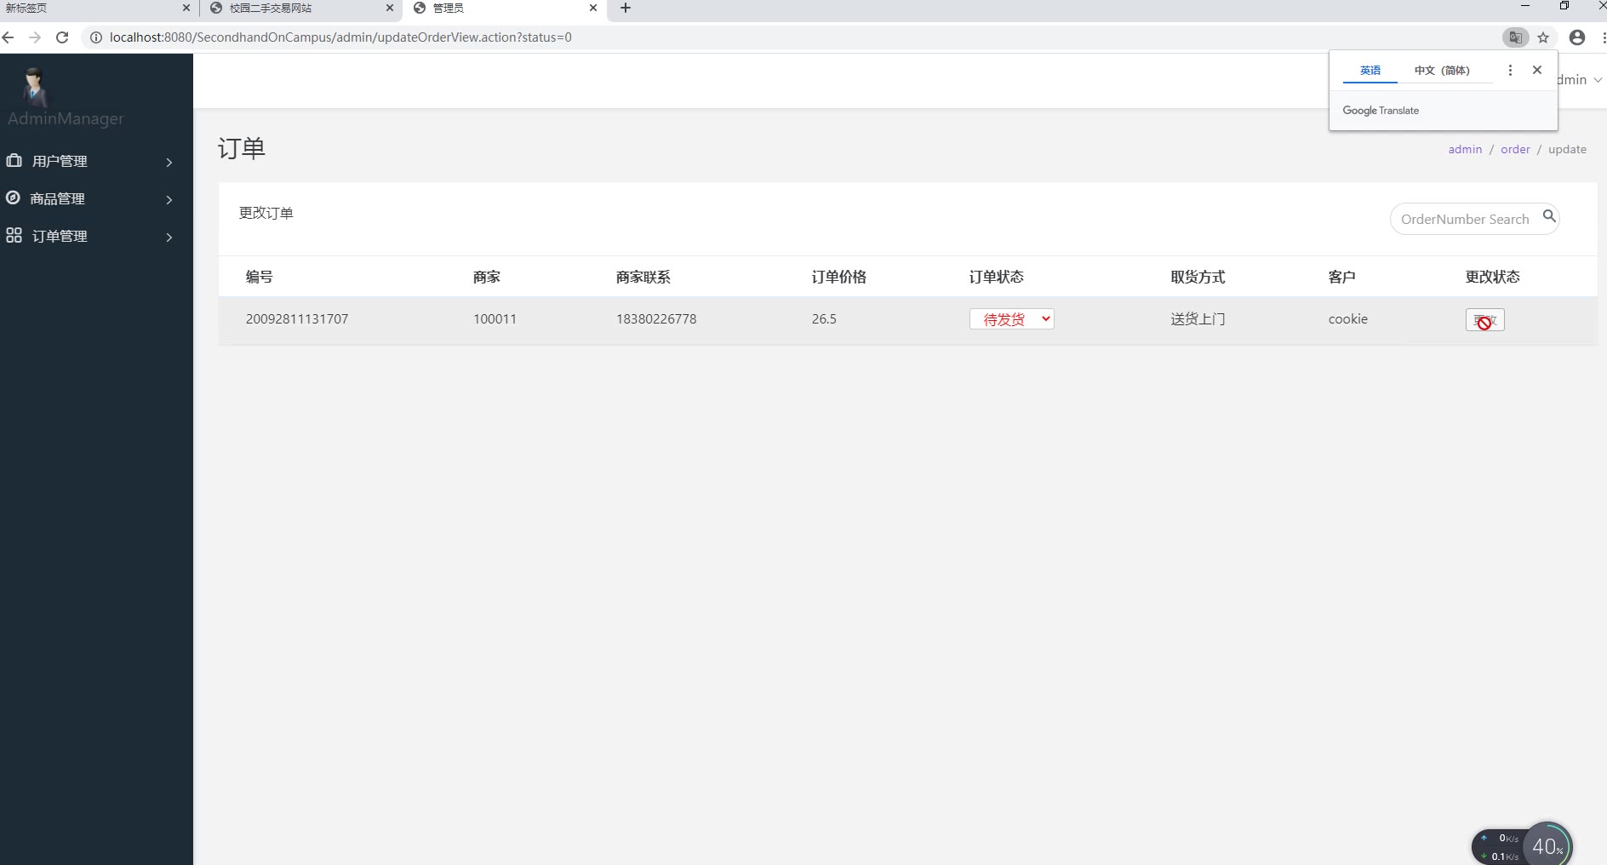Screen dimensions: 1607x865
Task: Switch to the 校园二手交易网站 tab
Action: pos(301,9)
